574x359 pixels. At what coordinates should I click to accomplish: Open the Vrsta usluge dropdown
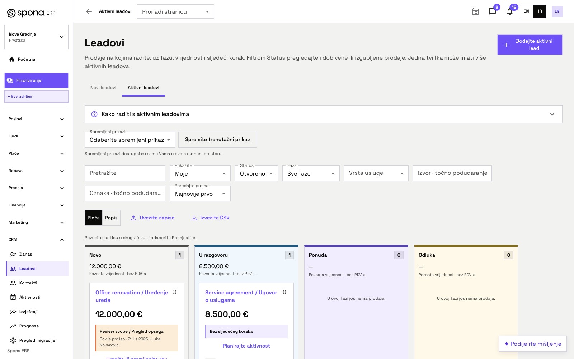376,173
